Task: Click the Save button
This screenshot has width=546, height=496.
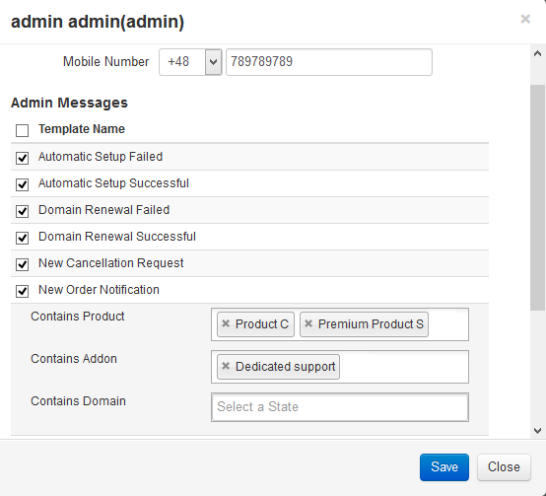Action: pos(444,467)
